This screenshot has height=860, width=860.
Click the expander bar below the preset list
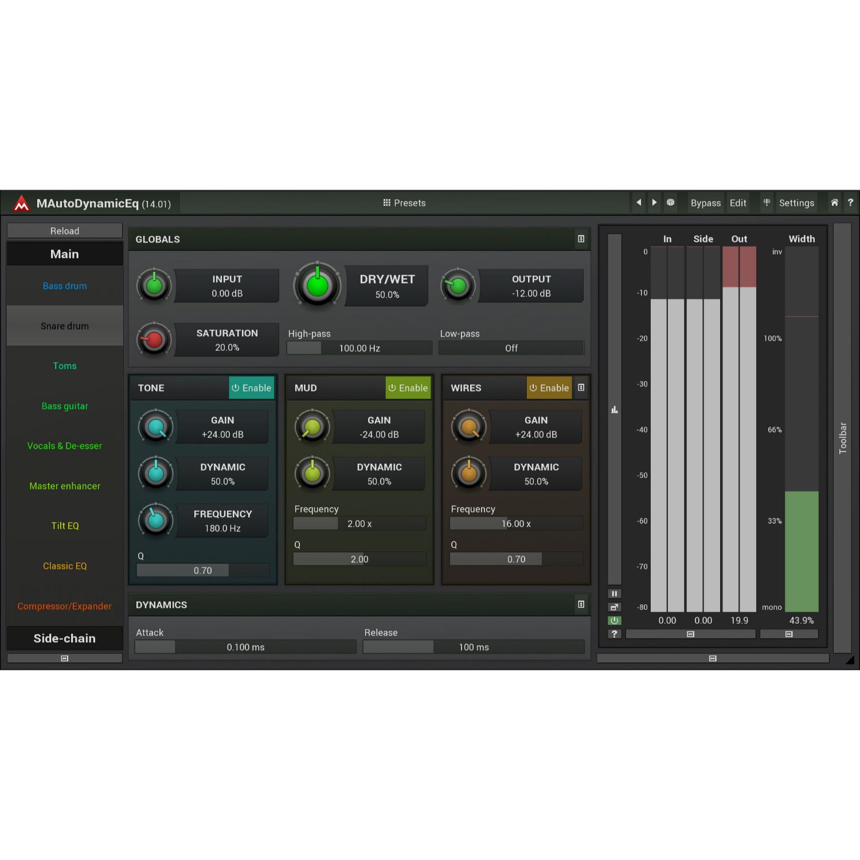[x=65, y=658]
